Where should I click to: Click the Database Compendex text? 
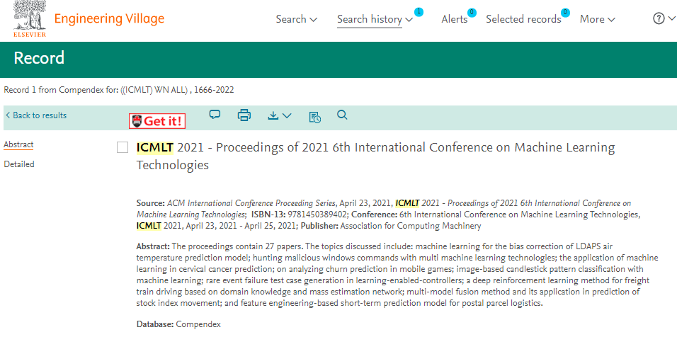(178, 324)
